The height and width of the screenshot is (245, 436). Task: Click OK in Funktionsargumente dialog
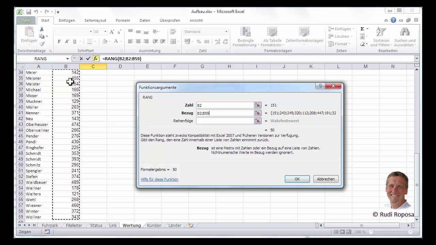(297, 179)
